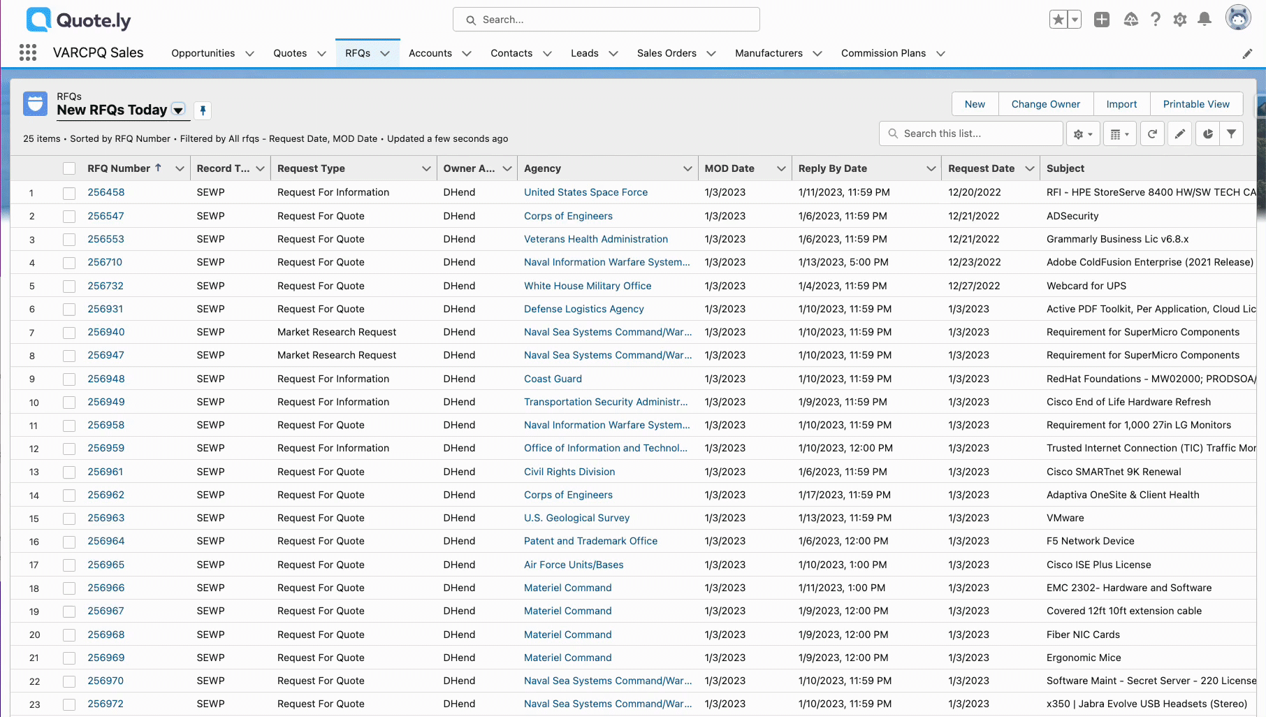Open the Contacts tab

coord(511,53)
